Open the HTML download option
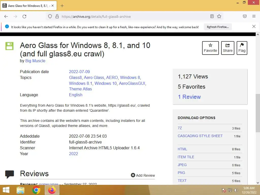 182,149
